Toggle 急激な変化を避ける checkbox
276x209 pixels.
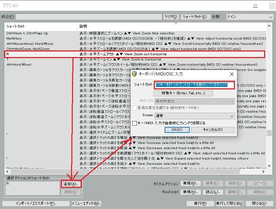point(134,108)
